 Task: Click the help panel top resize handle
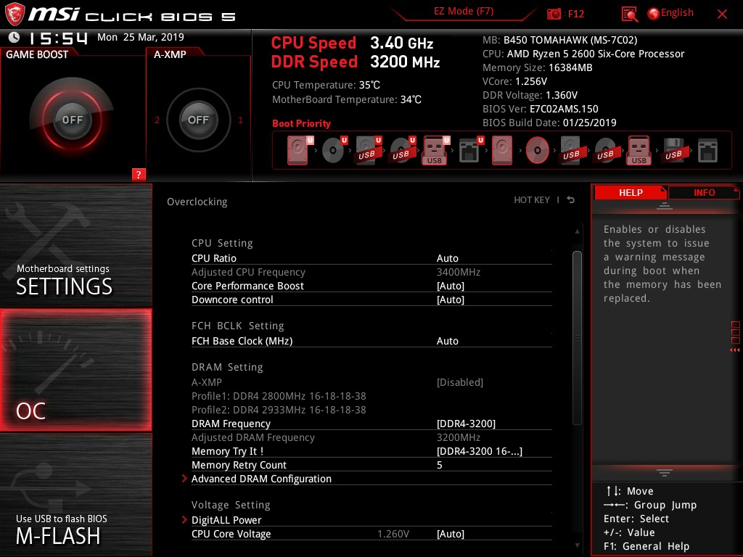665,206
